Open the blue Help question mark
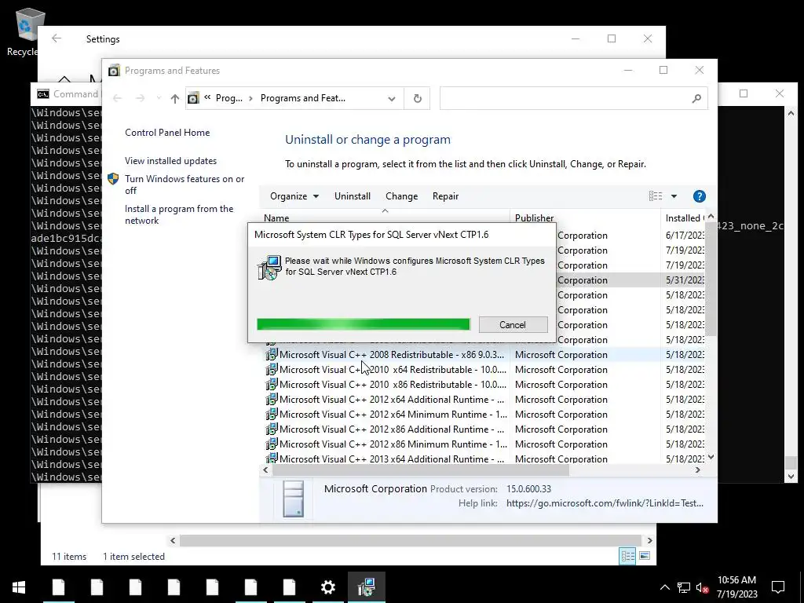The image size is (804, 603). coord(699,196)
